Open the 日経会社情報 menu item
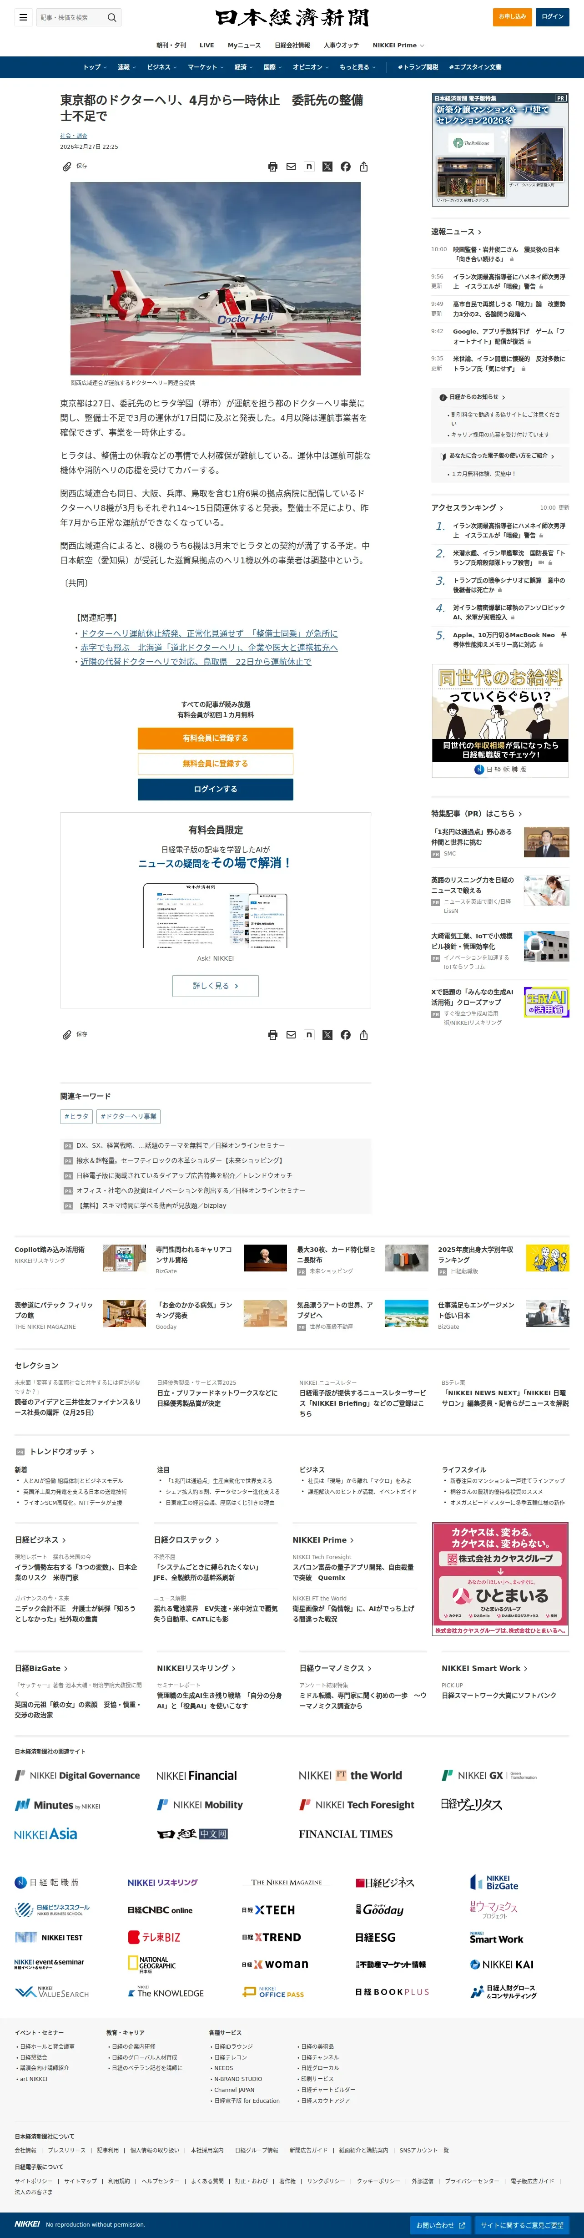Screen dimensions: 584x2238 292,45
